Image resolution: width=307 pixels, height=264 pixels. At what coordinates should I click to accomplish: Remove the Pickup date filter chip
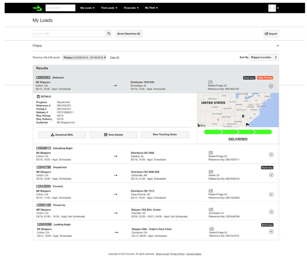pos(105,57)
